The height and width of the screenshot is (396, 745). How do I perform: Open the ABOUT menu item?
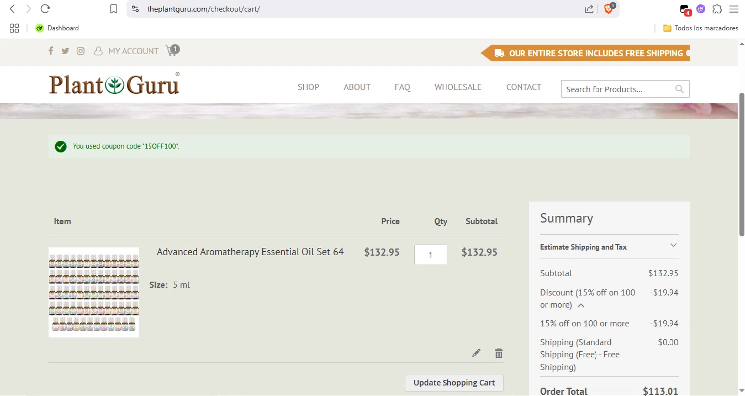pos(357,87)
